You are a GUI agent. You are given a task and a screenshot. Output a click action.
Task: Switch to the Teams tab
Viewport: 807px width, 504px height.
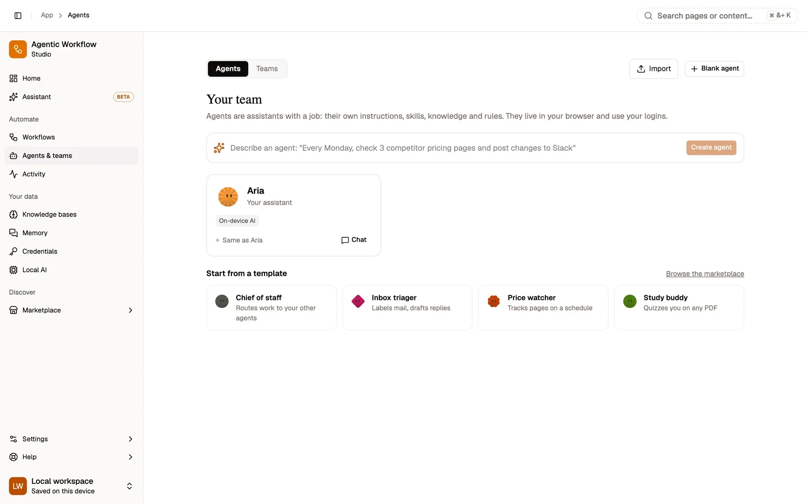[267, 69]
